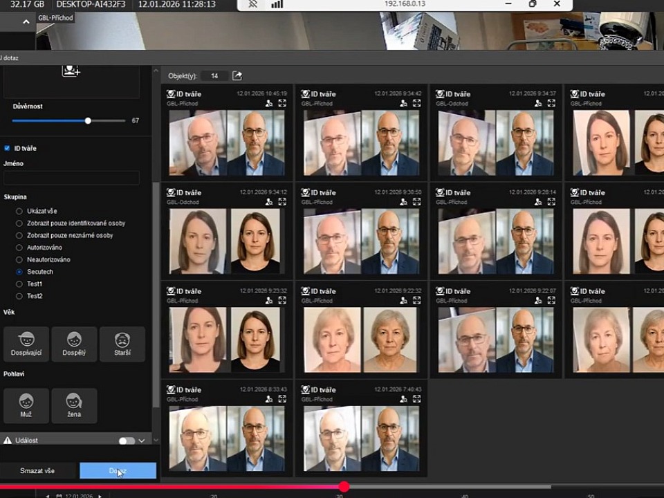The image size is (664, 498).
Task: Click fullscreen icon on the 10:45:19 face result
Action: (282, 103)
